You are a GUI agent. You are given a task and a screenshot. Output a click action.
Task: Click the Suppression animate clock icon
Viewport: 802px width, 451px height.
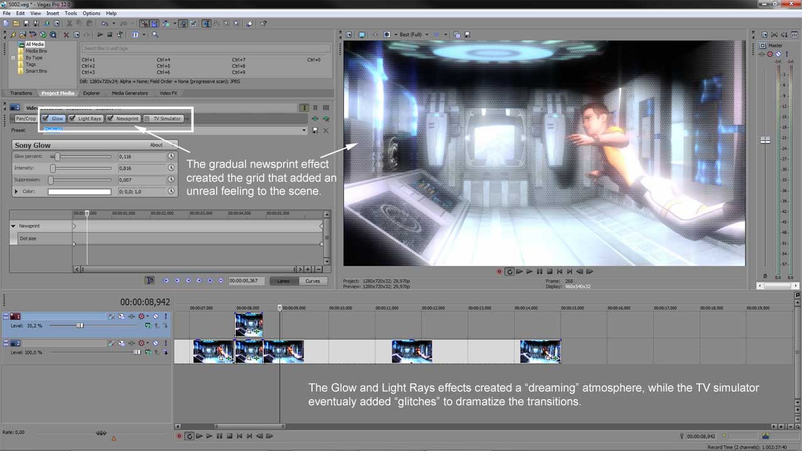click(x=171, y=180)
